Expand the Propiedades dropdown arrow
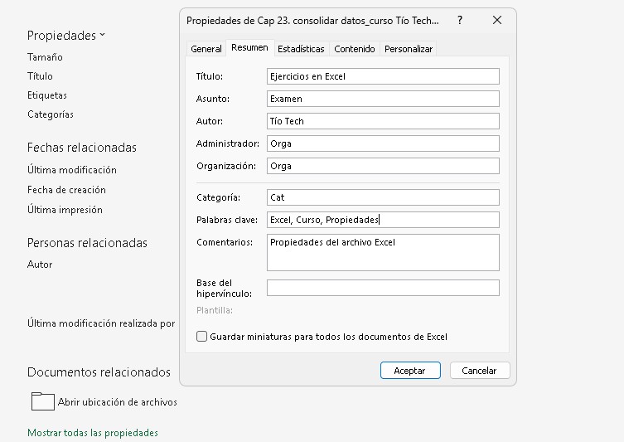Screen dimensions: 624x442 click(x=103, y=36)
